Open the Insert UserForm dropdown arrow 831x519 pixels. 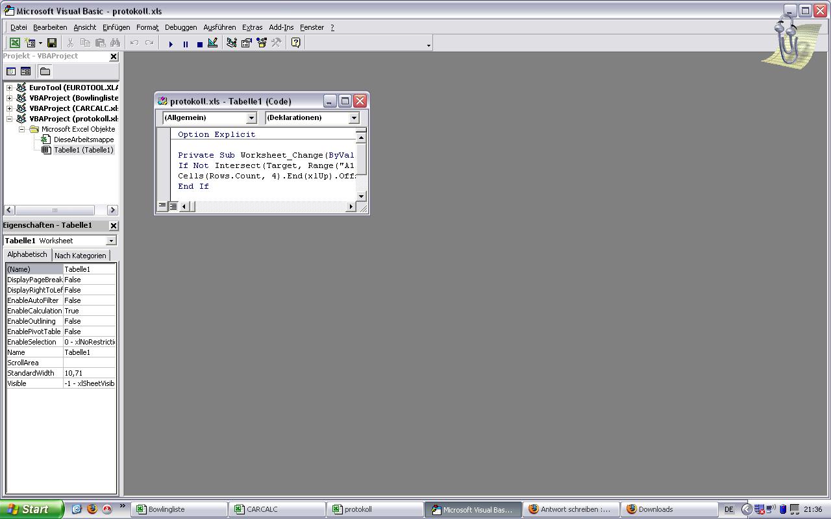point(40,43)
